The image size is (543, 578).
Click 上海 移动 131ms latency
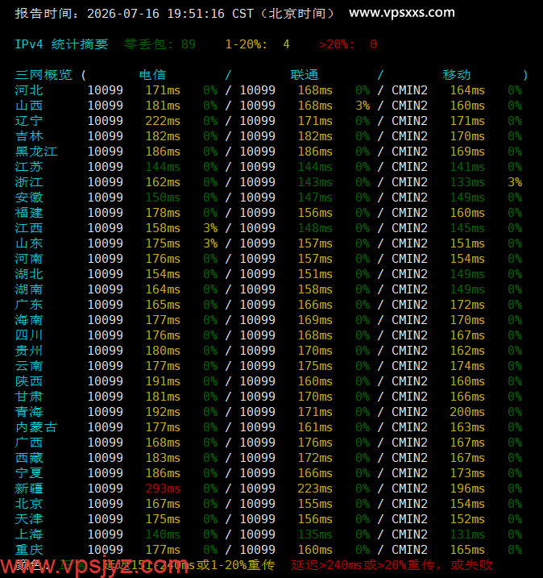pos(467,534)
